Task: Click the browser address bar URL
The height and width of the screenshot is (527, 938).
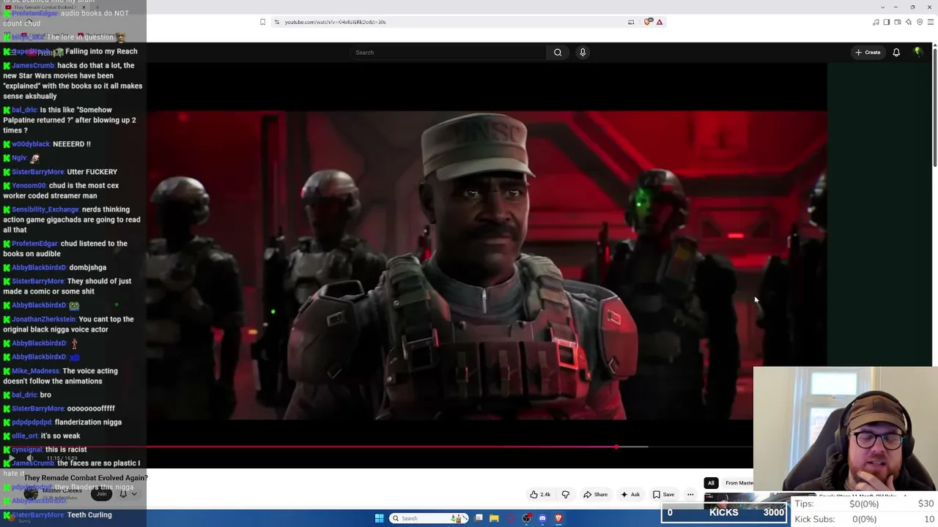Action: point(335,22)
